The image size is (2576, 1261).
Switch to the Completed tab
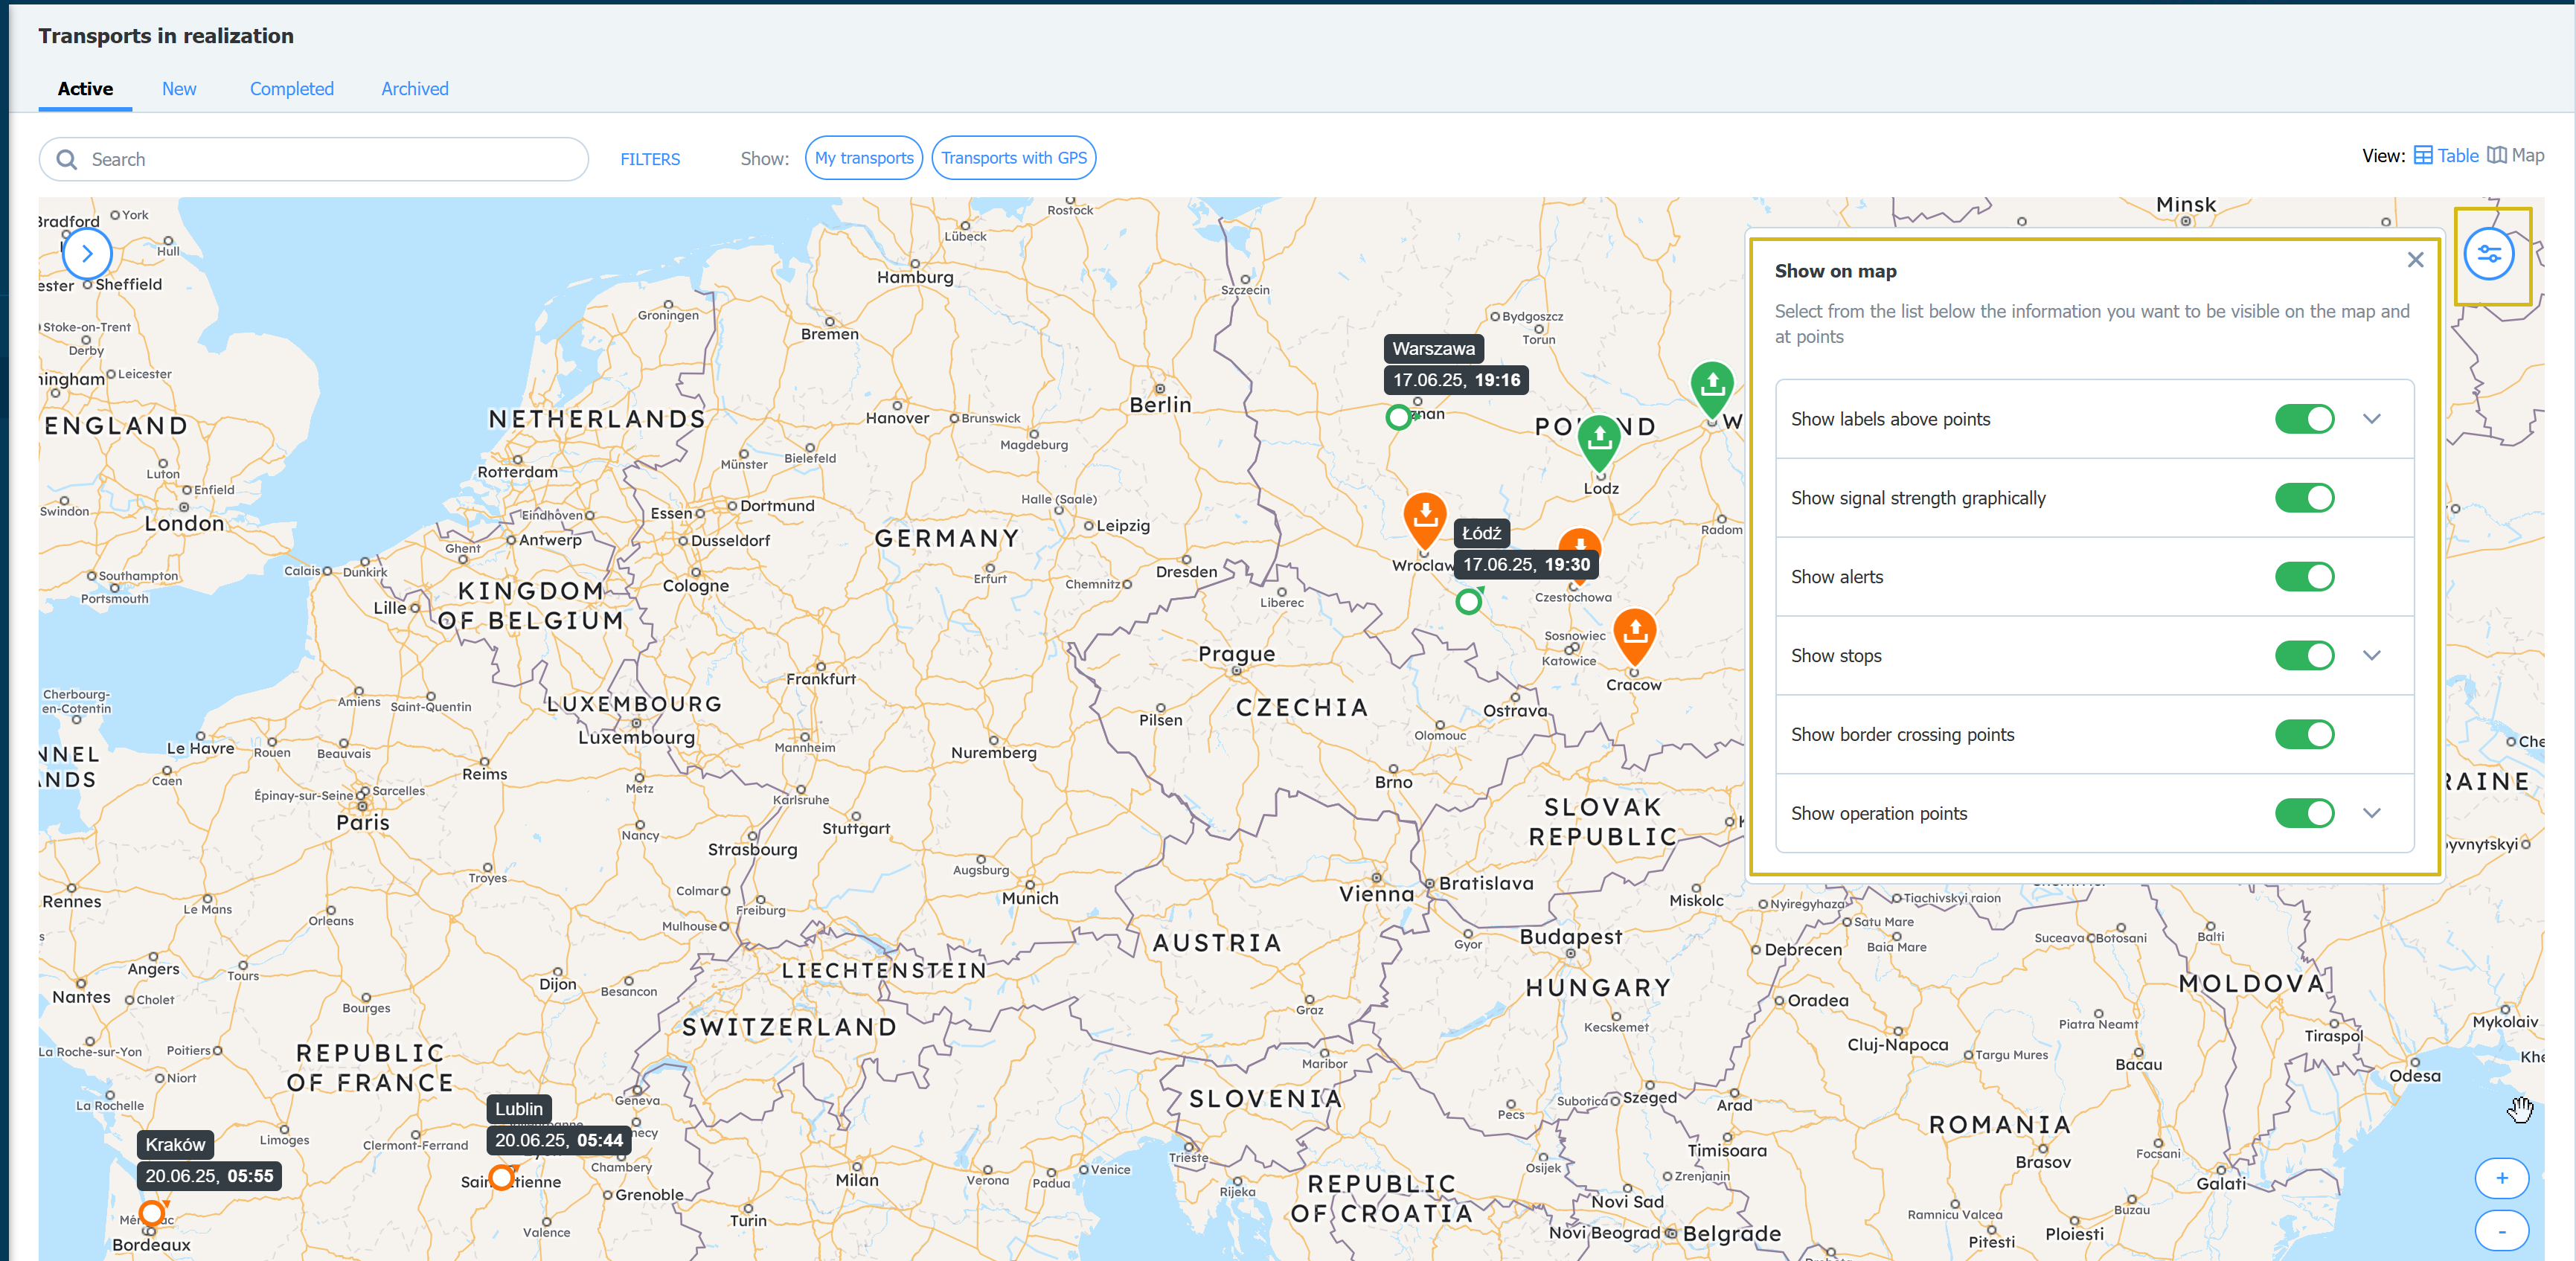click(x=291, y=89)
